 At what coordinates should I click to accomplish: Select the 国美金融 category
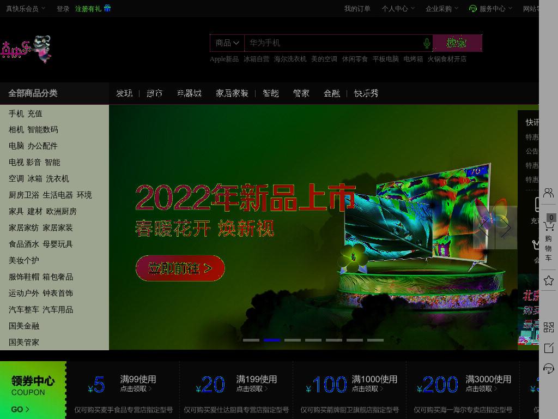[24, 326]
